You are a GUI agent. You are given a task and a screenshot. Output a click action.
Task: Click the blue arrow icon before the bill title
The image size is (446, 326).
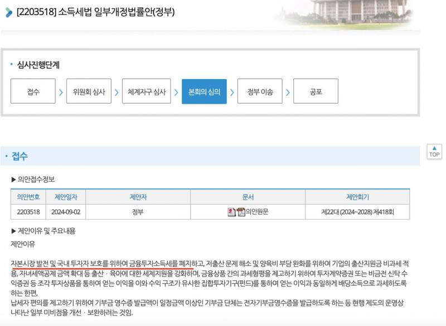[9, 12]
